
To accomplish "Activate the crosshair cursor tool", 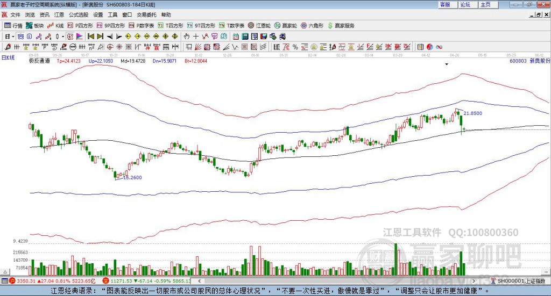I will point(196,37).
